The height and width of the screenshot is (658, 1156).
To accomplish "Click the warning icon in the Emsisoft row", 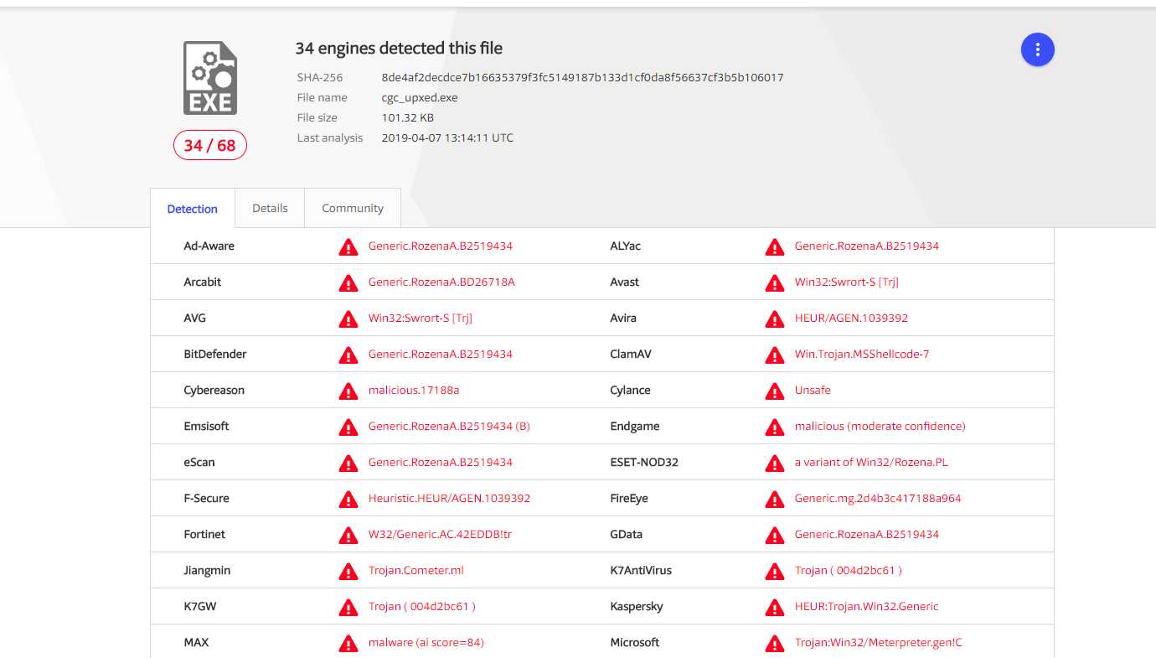I will click(x=348, y=427).
